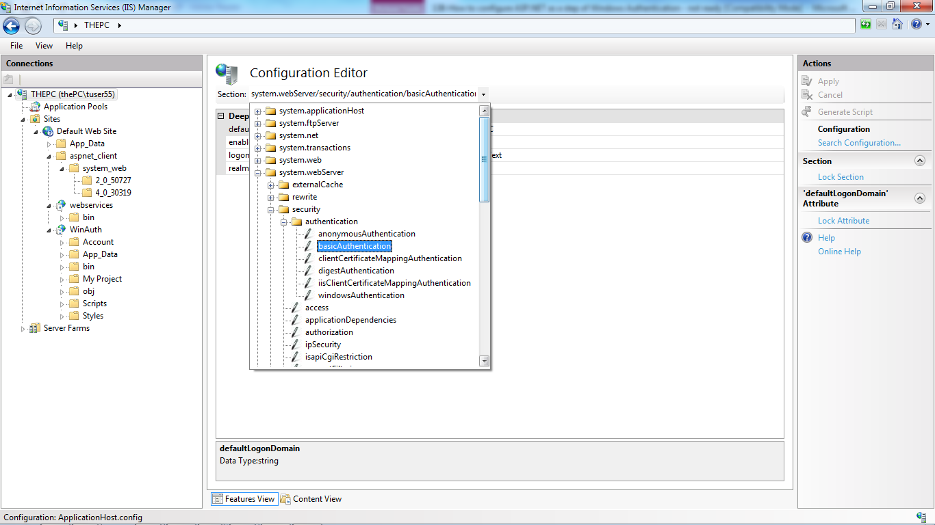Click the Lock Section link

841,177
